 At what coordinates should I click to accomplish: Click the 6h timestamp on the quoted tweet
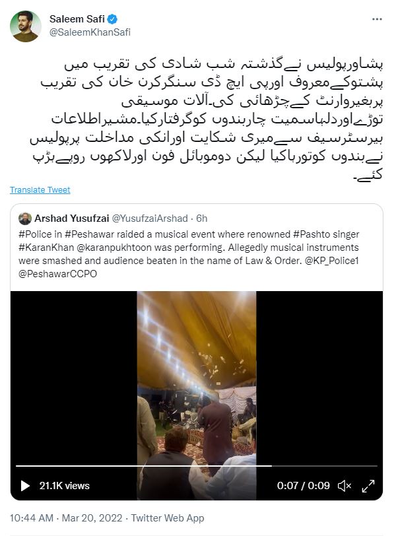201,218
